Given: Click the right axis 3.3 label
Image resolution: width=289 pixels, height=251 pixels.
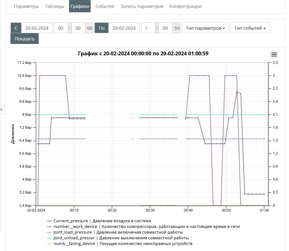Looking at the screenshot, I should [x=275, y=63].
